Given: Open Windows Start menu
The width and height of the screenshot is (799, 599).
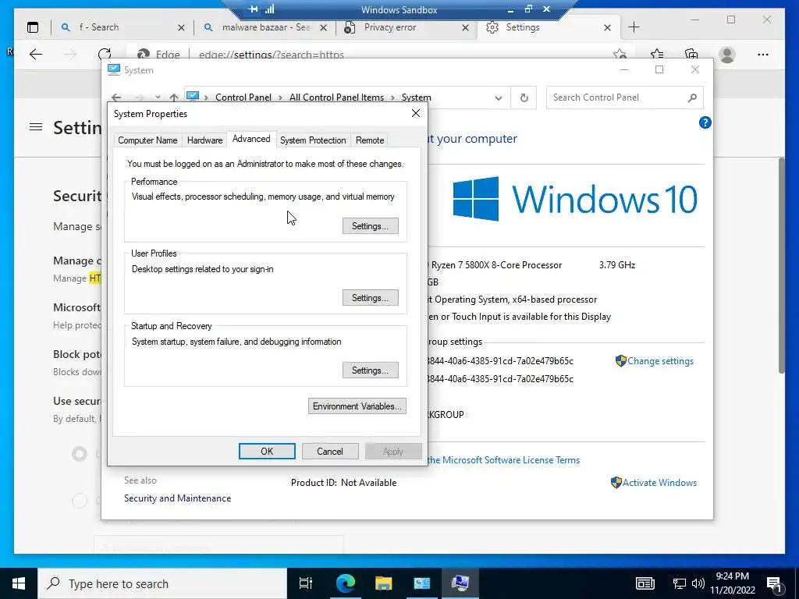Looking at the screenshot, I should click(x=19, y=583).
